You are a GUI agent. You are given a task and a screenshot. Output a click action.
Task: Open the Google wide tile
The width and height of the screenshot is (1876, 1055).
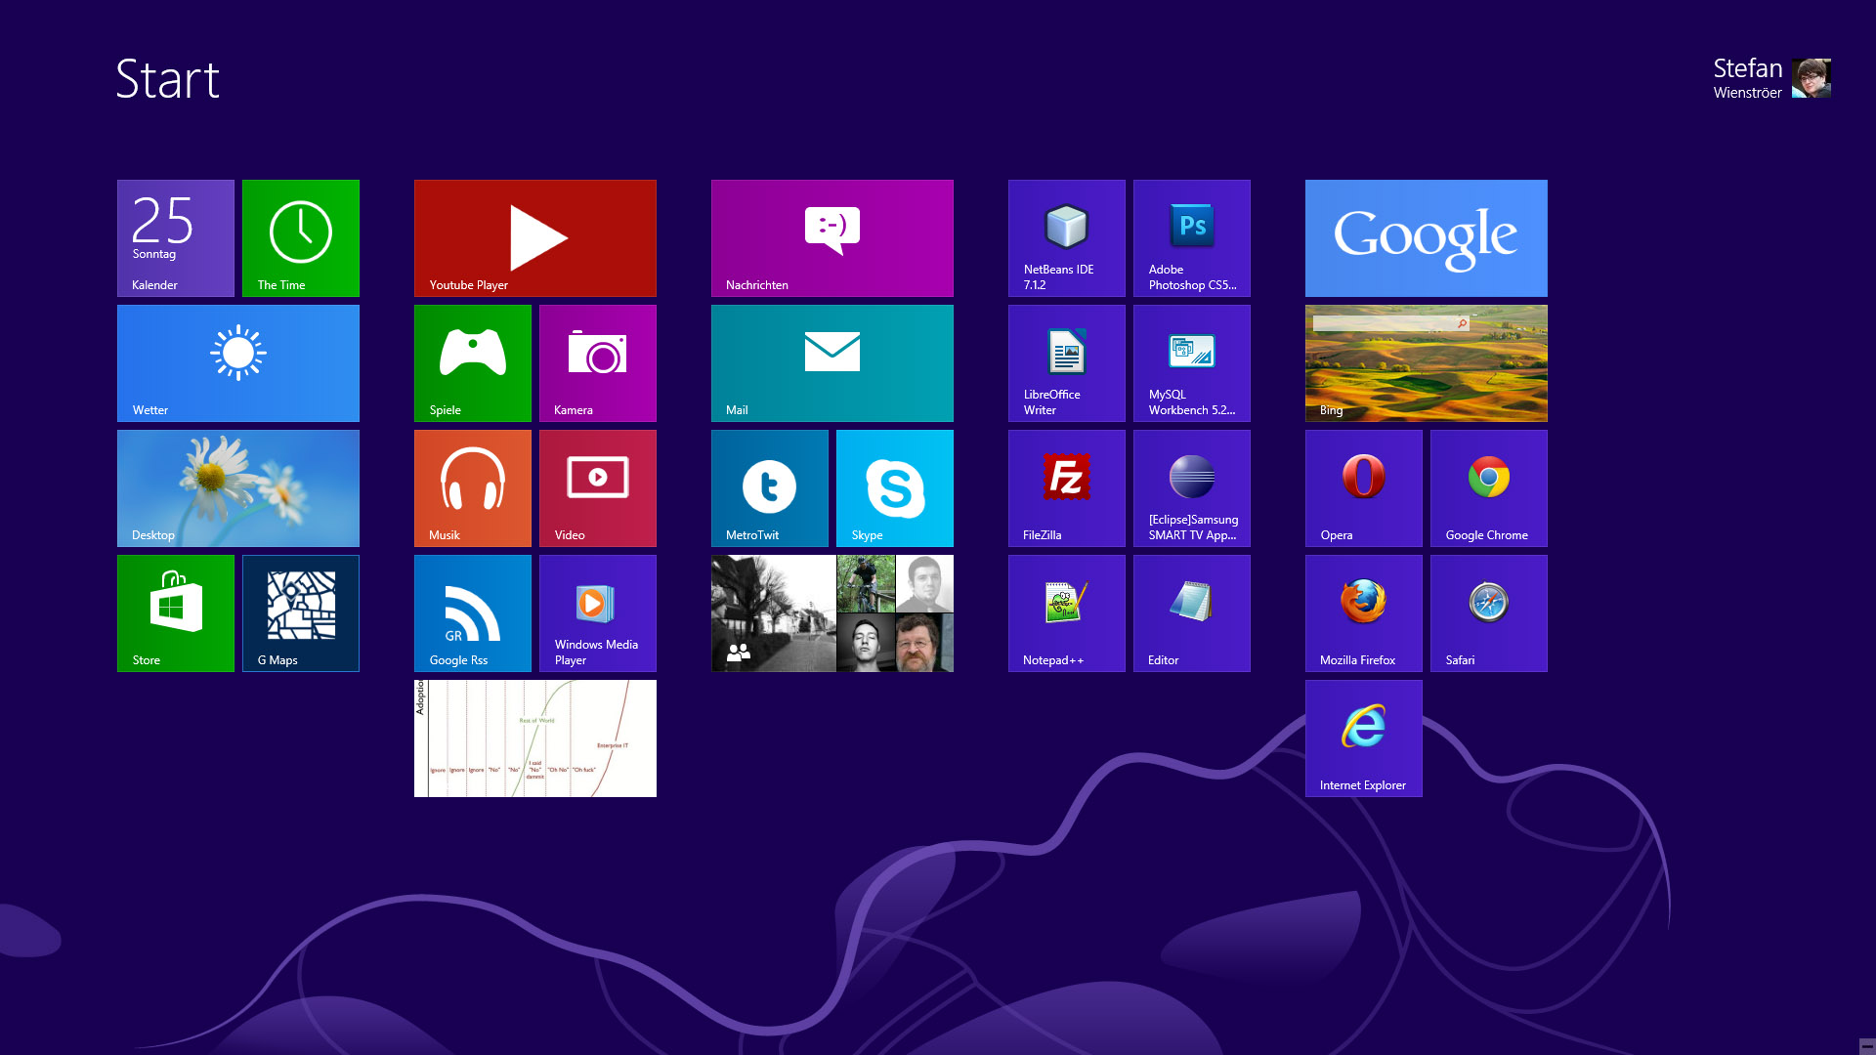[1427, 238]
